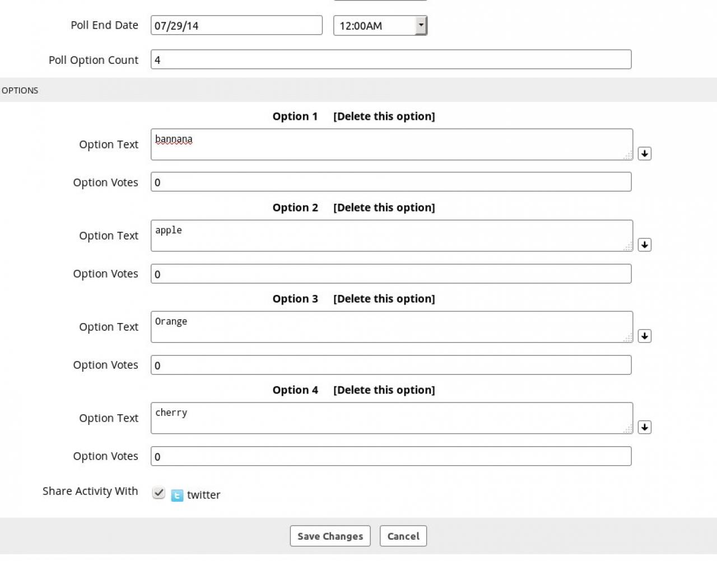
Task: Uncheck the Share Activity With twitter checkbox
Action: click(x=159, y=493)
